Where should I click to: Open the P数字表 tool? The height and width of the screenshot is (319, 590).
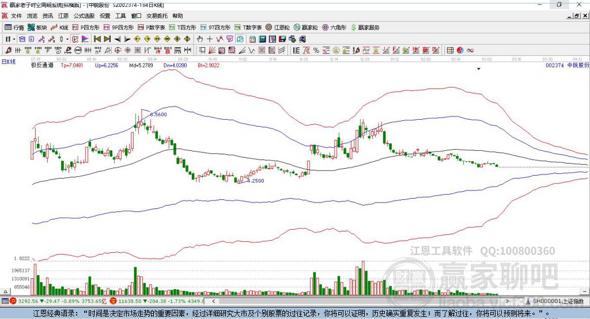[x=152, y=28]
